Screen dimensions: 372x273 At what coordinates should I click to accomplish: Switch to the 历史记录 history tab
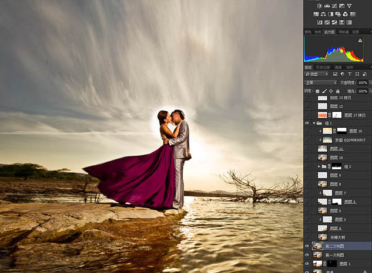click(323, 67)
